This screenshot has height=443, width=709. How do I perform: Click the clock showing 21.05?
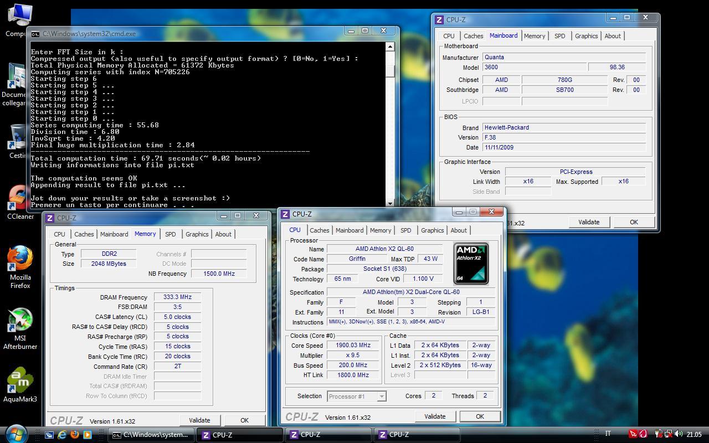pos(694,435)
